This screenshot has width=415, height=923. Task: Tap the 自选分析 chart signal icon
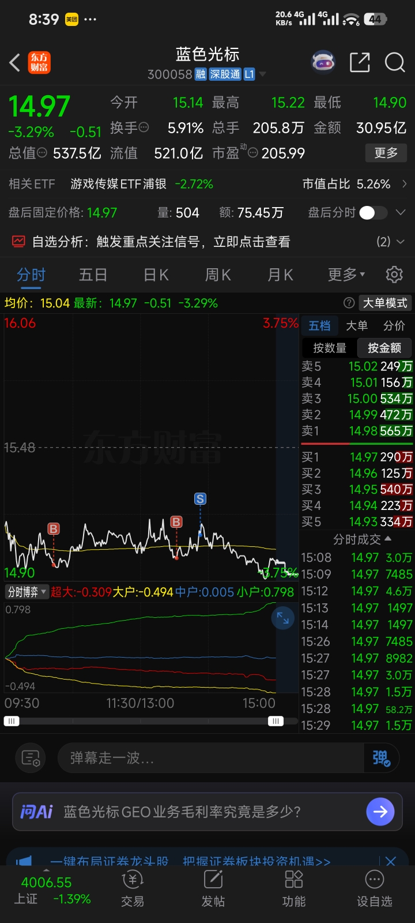click(18, 241)
